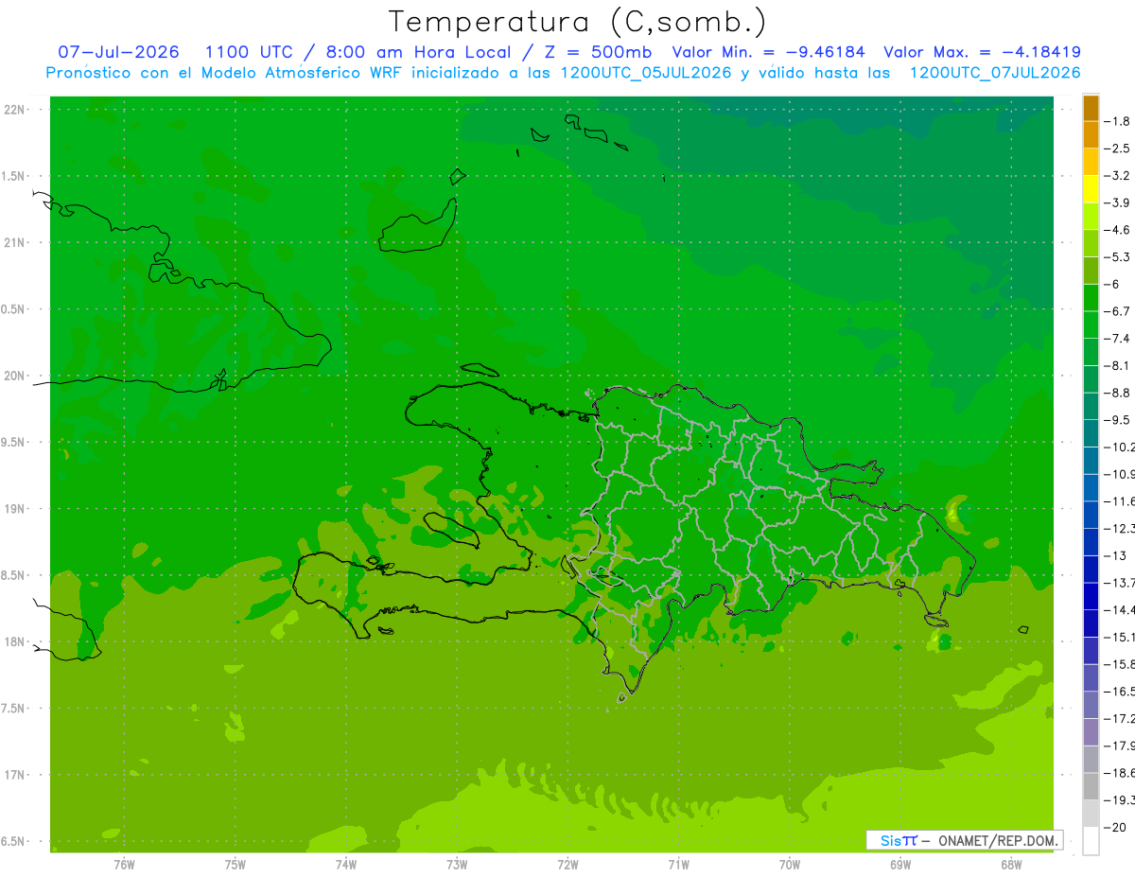This screenshot has width=1135, height=877.
Task: Click the '19N' latitude label
Action: tap(15, 509)
